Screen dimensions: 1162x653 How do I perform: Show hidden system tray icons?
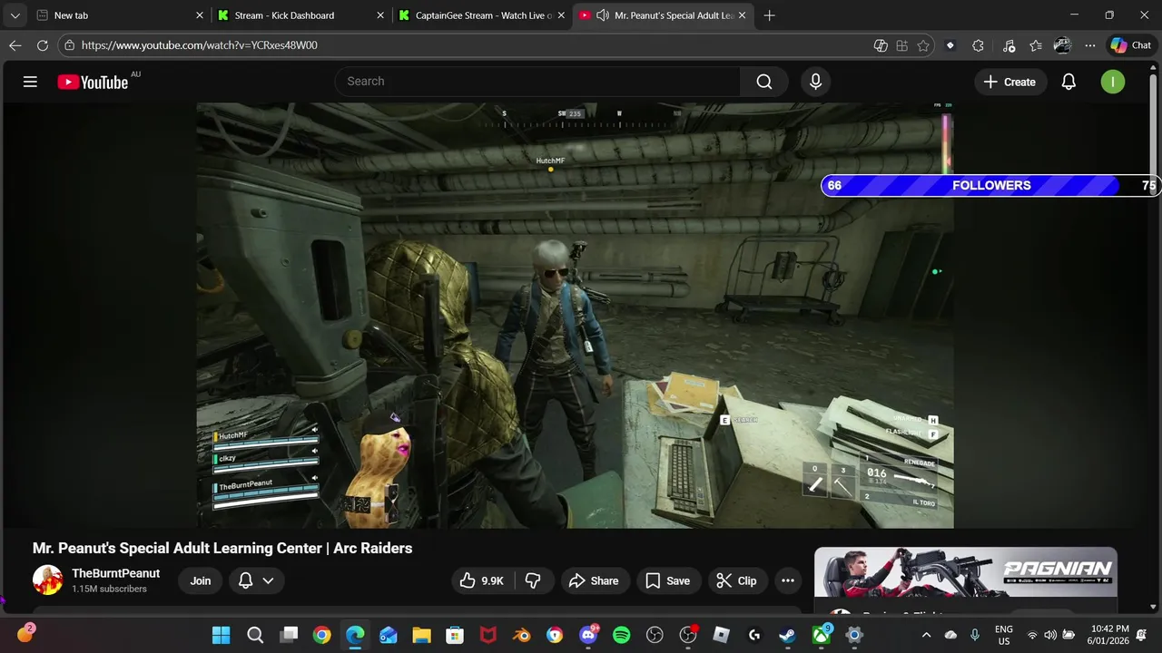click(926, 636)
